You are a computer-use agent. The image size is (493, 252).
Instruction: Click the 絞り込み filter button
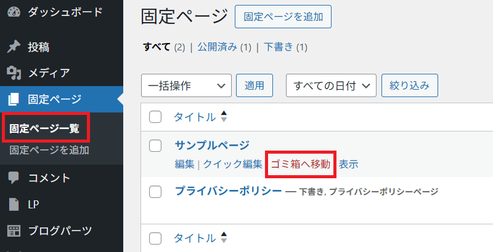tap(410, 85)
